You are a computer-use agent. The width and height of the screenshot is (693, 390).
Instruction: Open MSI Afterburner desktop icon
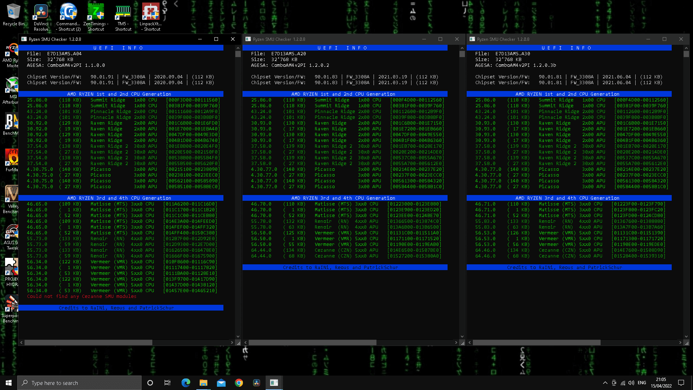(11, 91)
